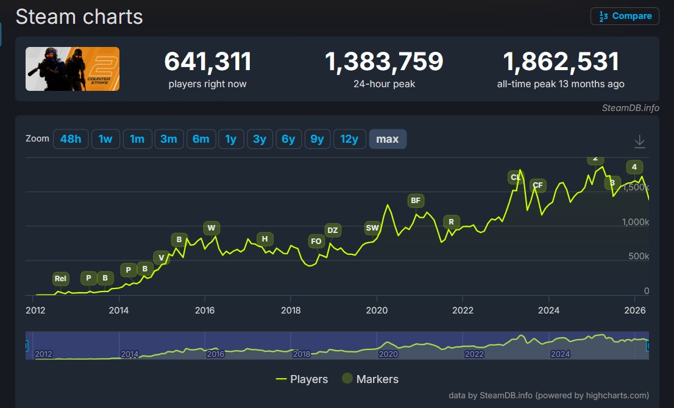Click the SW marker on the chart
Viewport: 674px width, 408px height.
coord(372,228)
